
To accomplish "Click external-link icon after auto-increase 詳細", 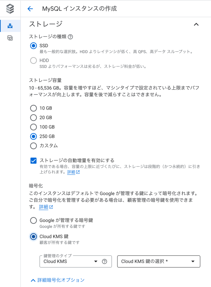I will (78, 172).
